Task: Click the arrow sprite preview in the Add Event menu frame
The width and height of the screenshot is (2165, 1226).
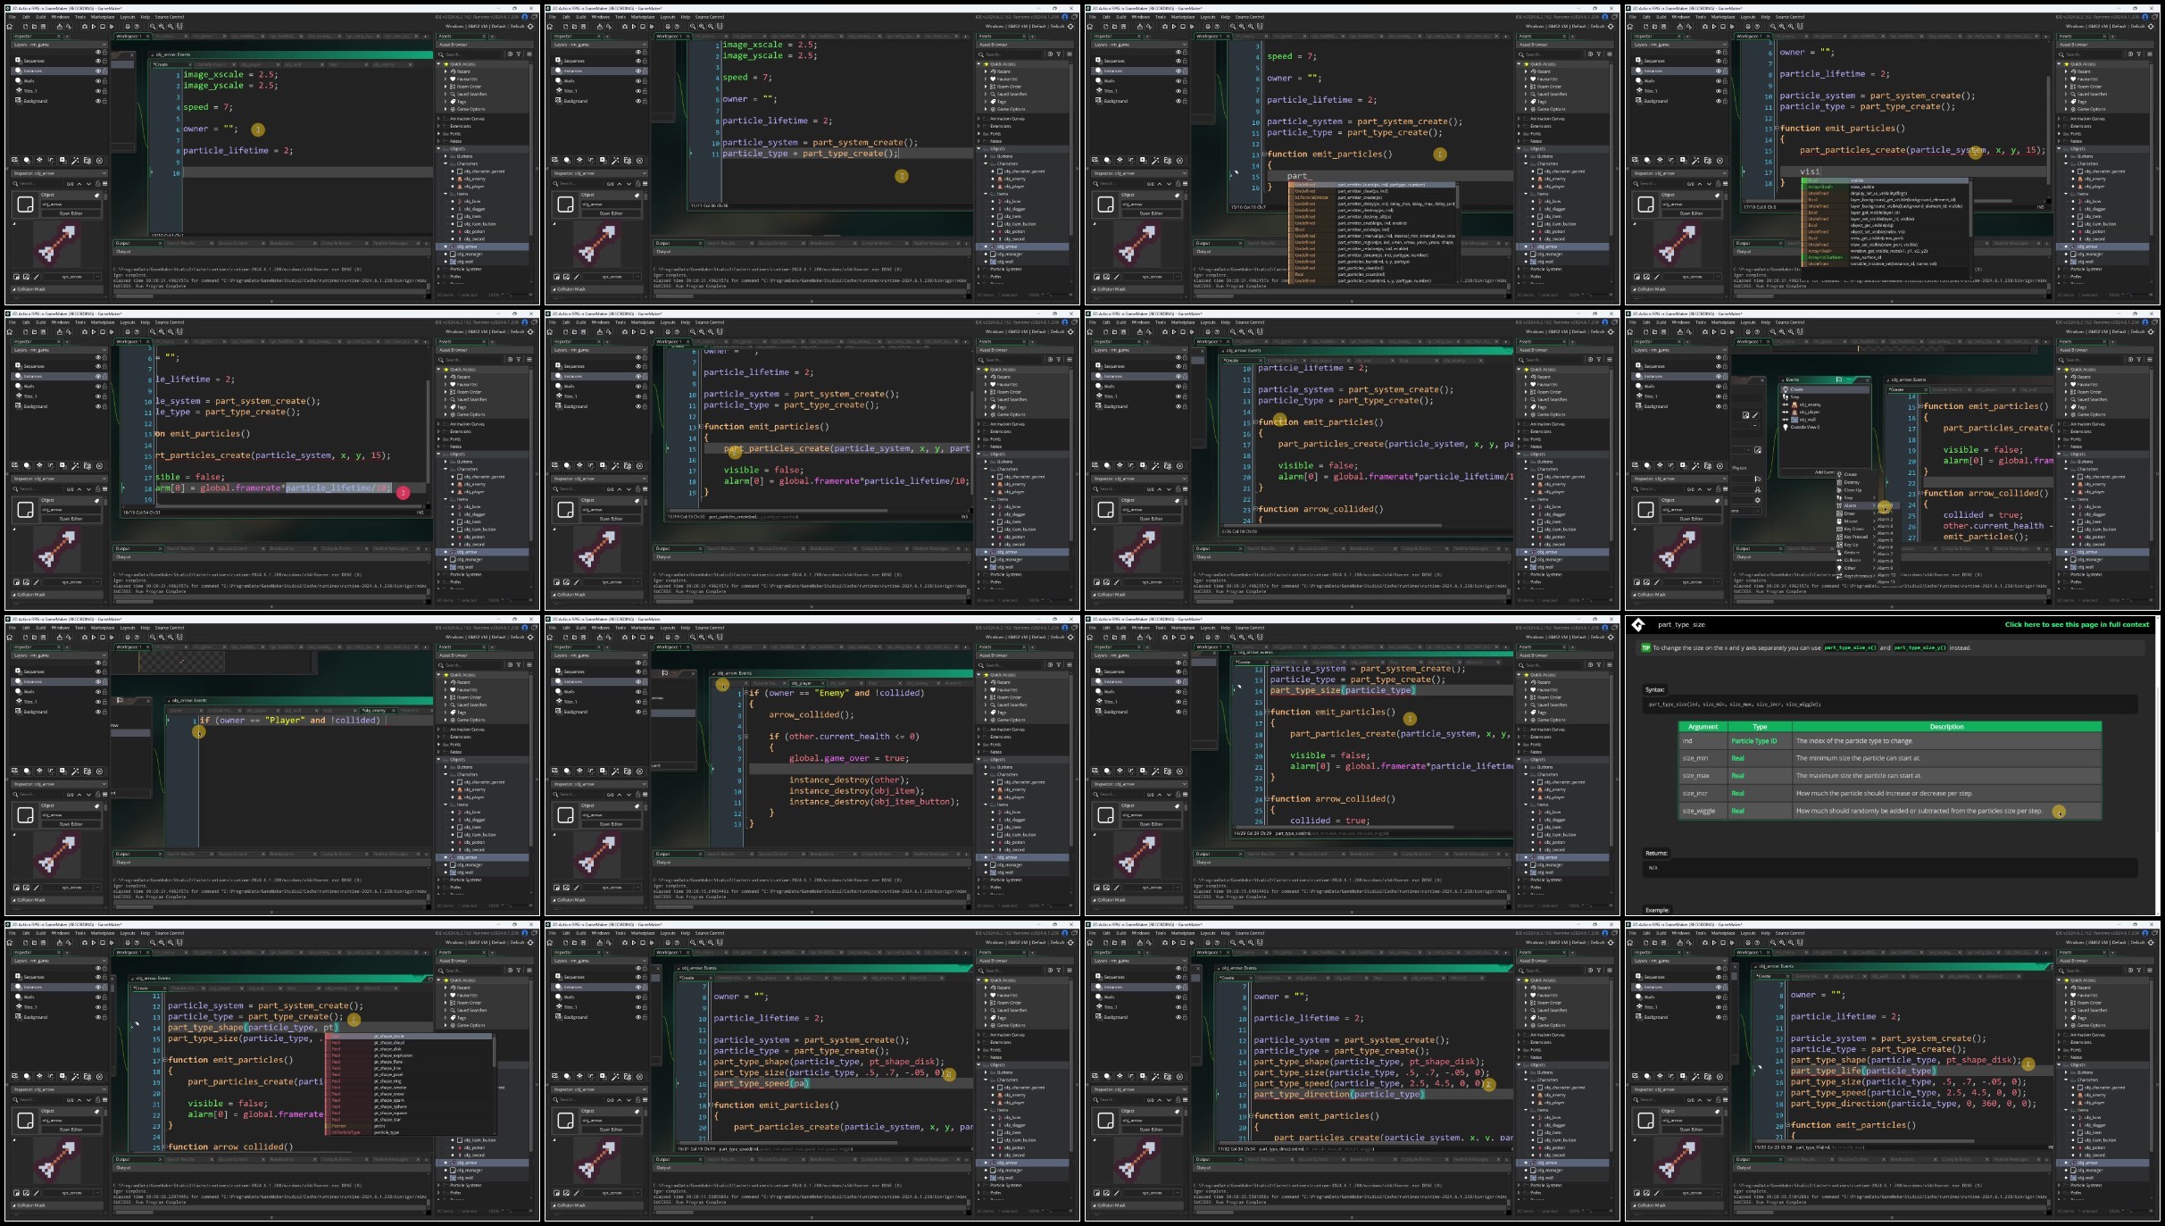Action: tap(1678, 550)
